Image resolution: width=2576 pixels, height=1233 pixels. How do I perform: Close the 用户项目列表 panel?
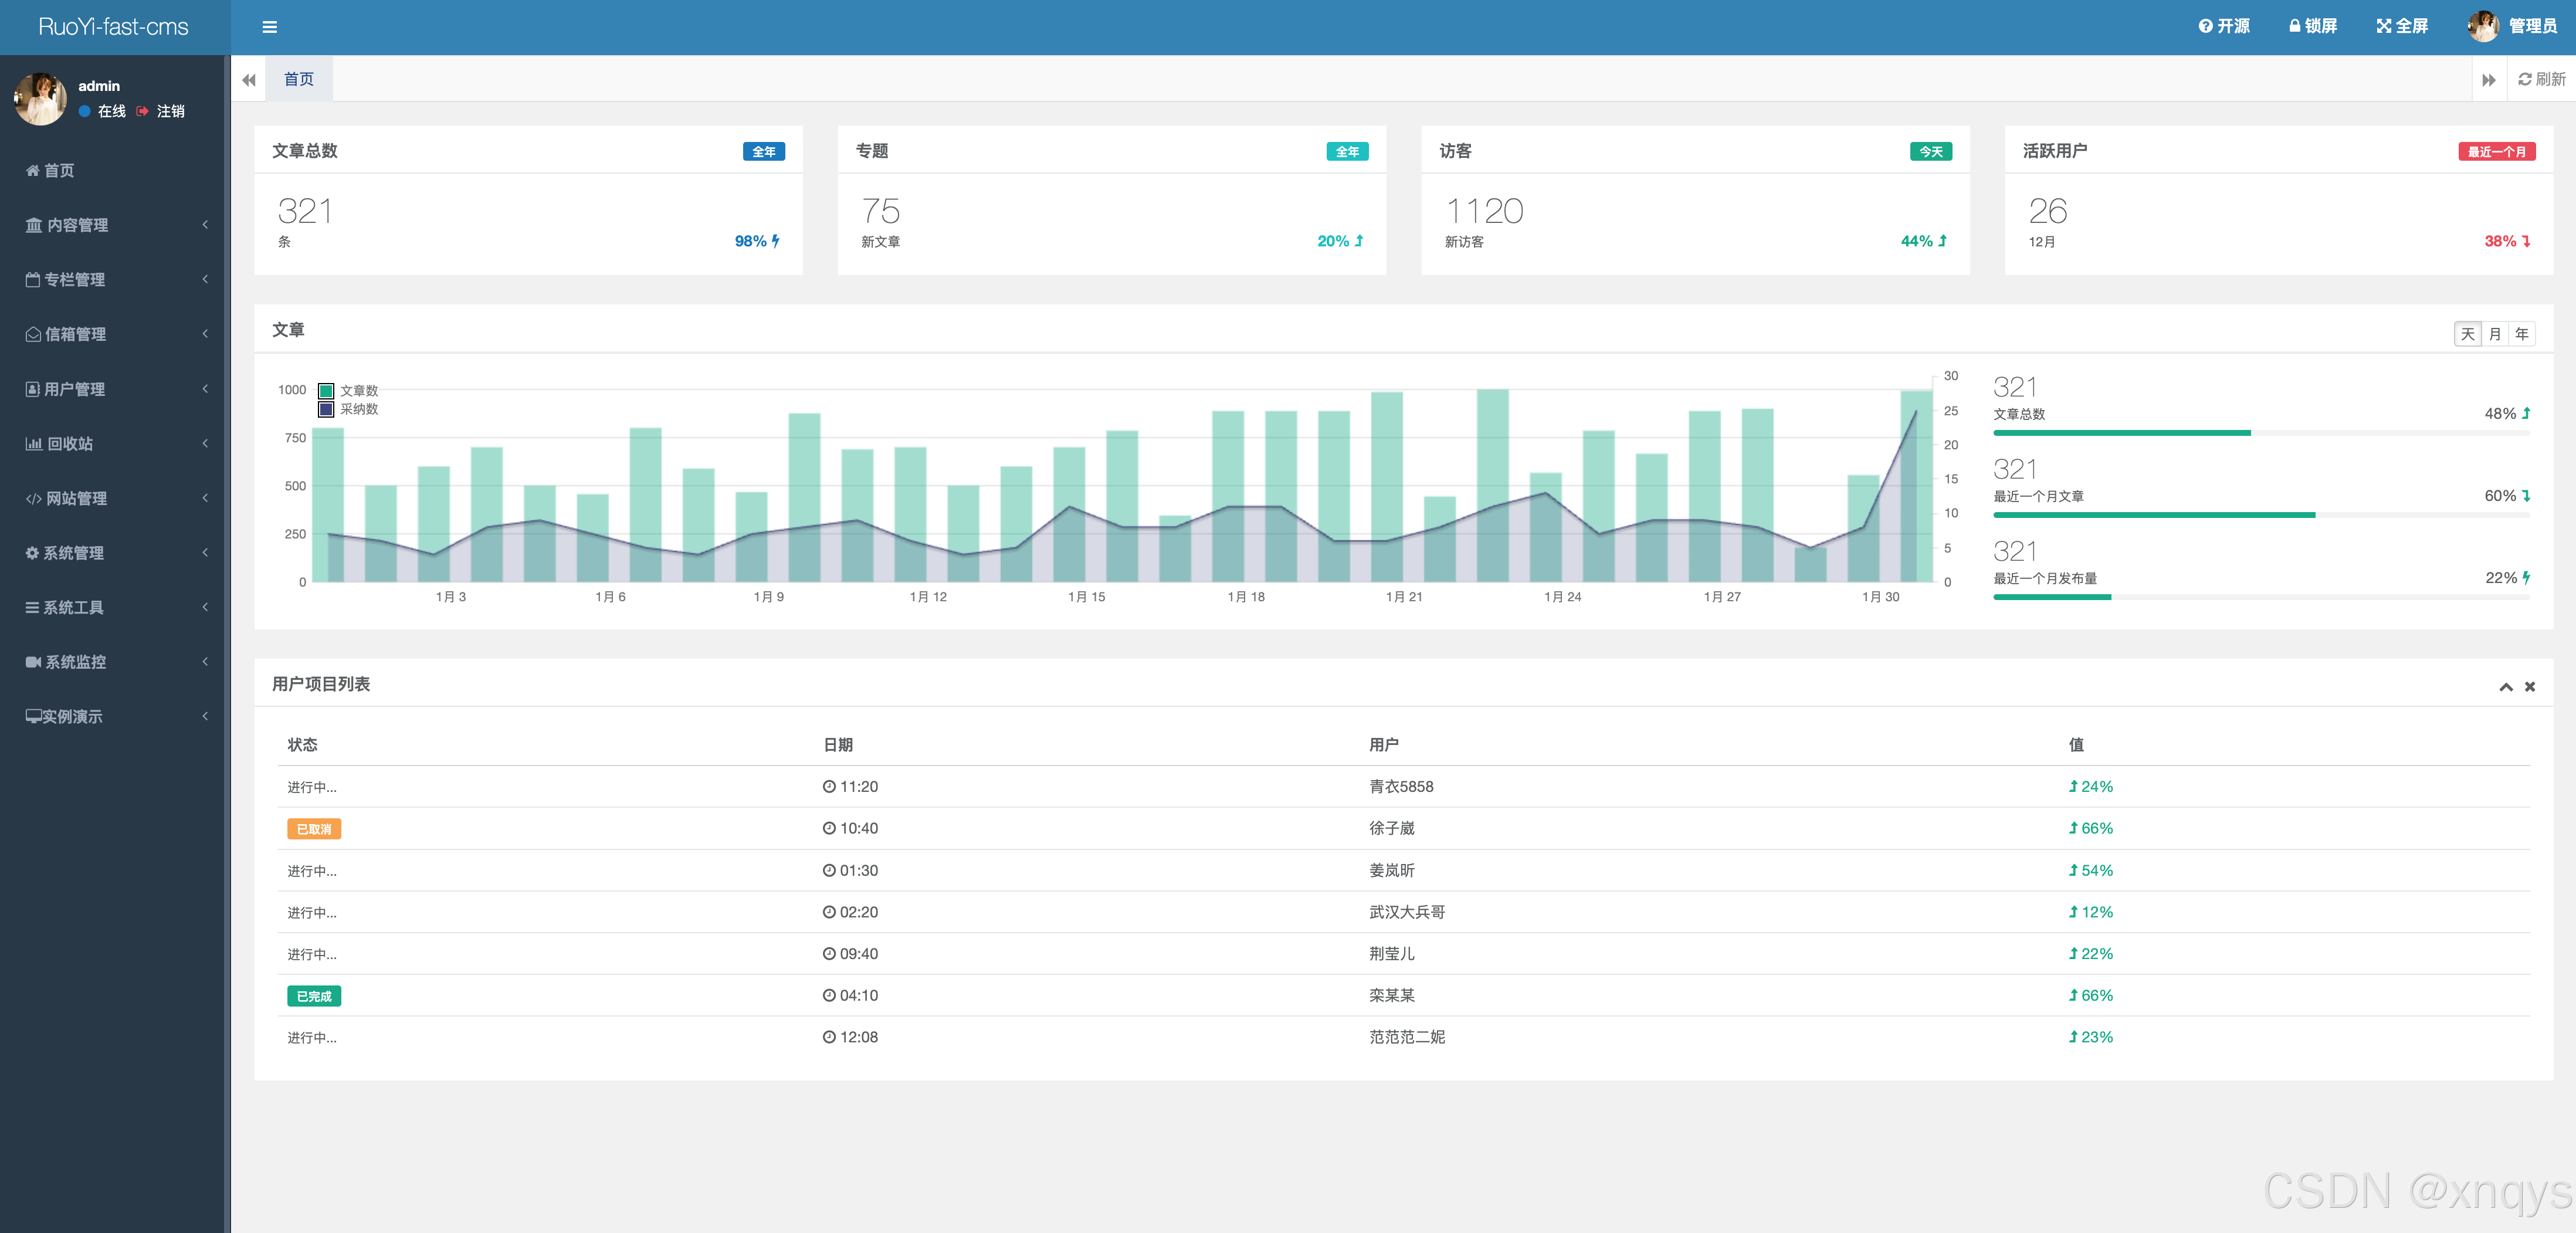click(2529, 686)
